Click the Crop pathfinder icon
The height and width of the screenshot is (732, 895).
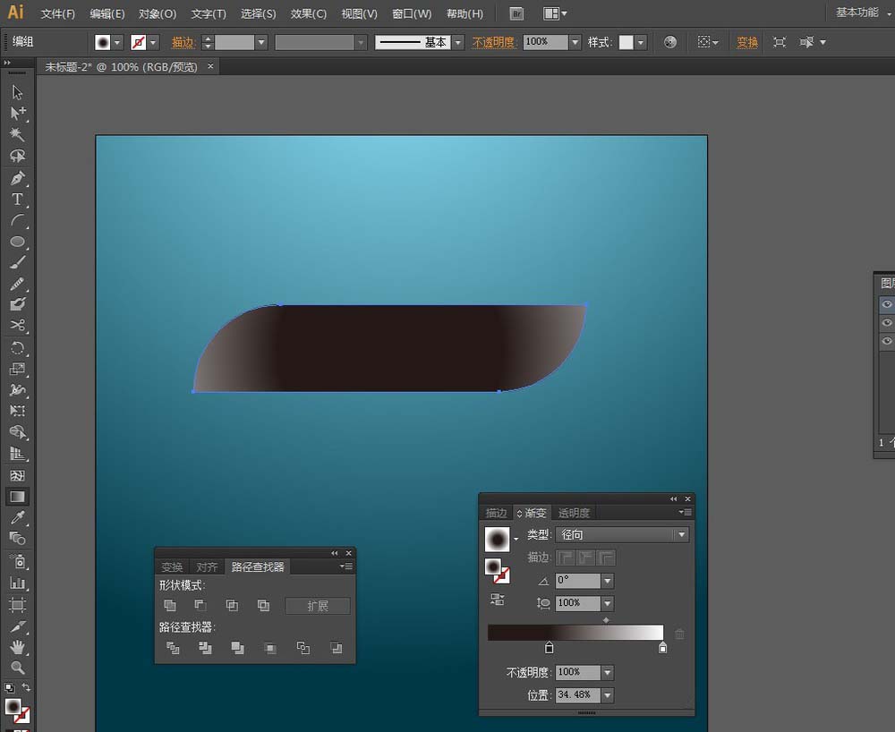coord(270,648)
